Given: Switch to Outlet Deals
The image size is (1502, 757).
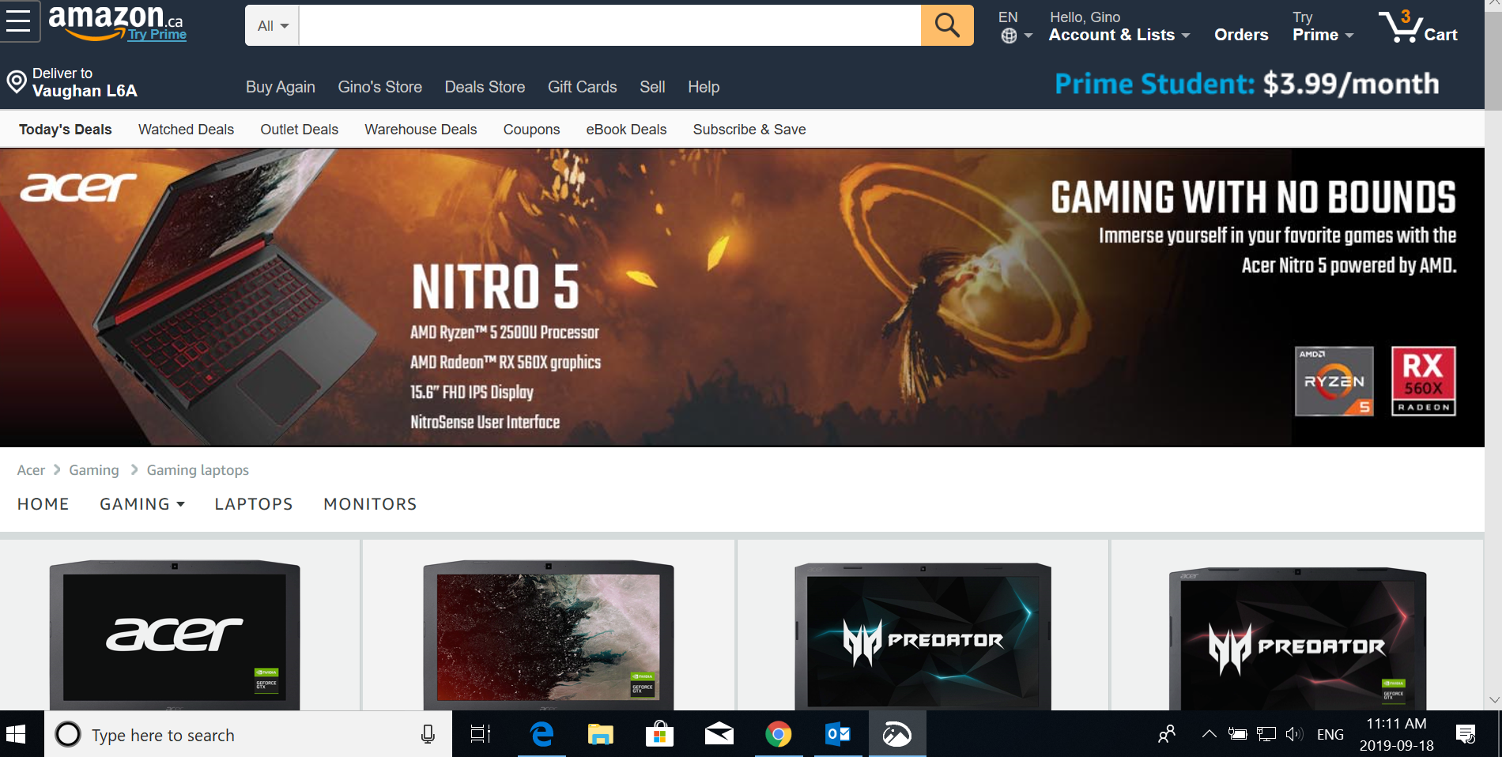Looking at the screenshot, I should (300, 130).
